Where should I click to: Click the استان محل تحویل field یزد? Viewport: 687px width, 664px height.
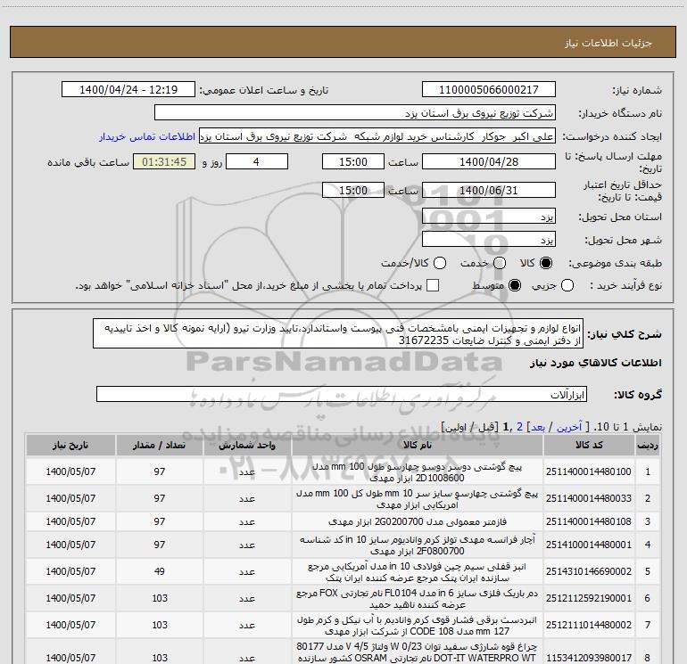click(x=489, y=217)
